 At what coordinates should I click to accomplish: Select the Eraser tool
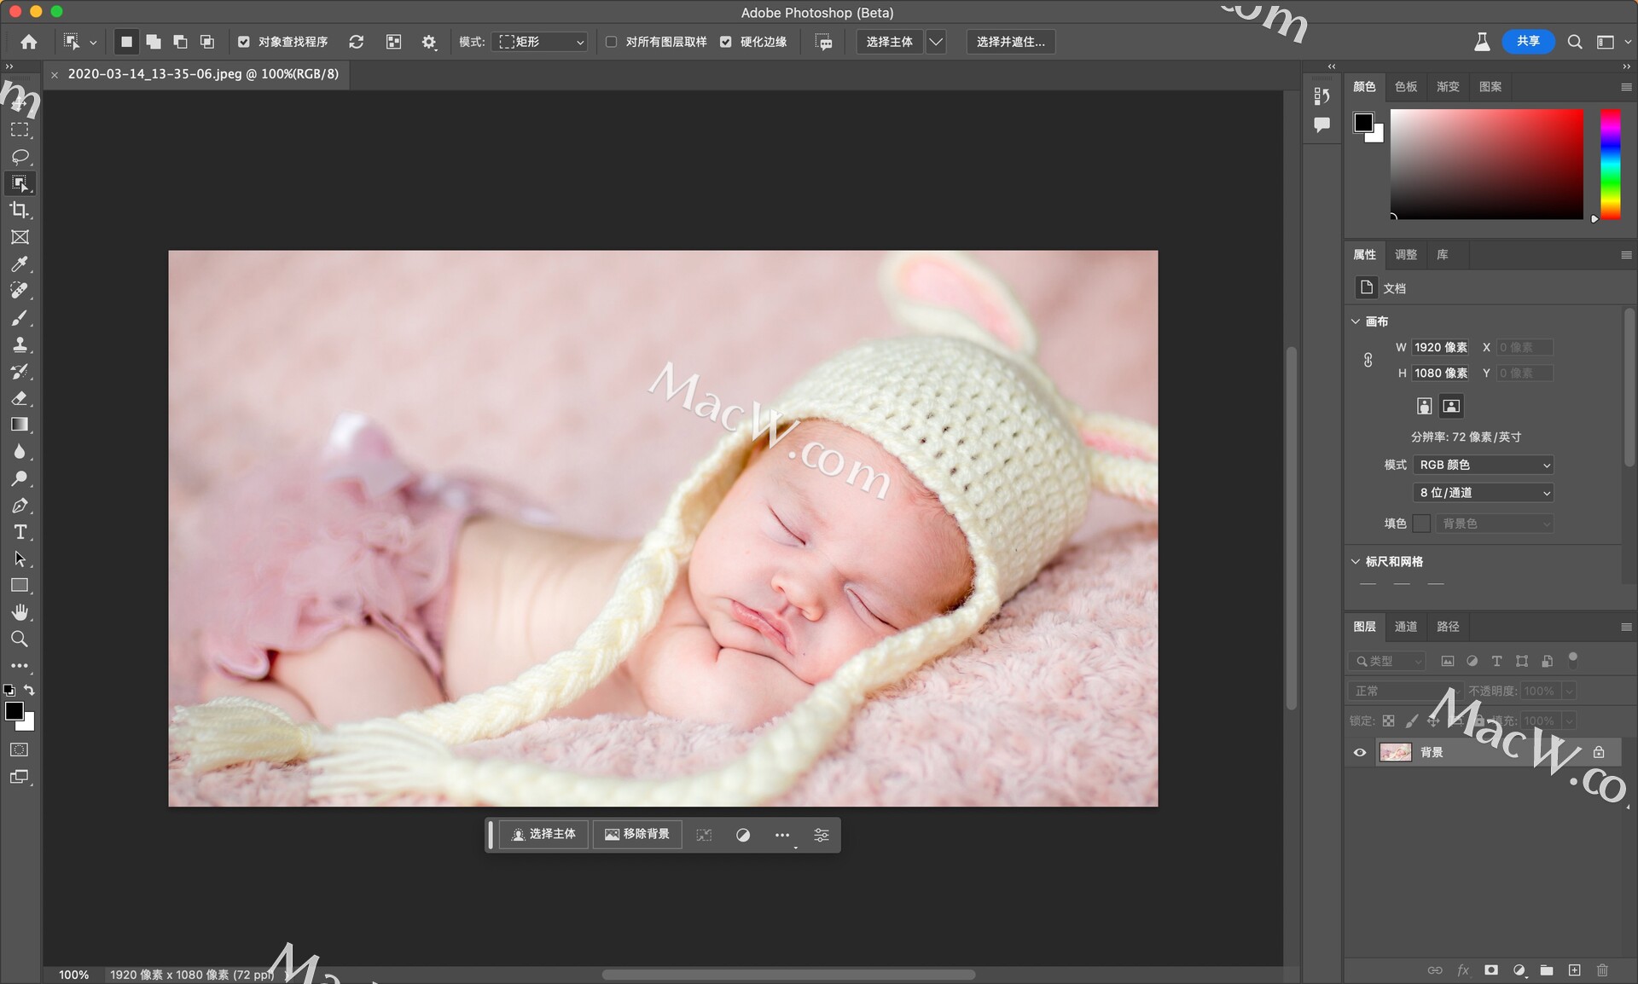coord(20,398)
